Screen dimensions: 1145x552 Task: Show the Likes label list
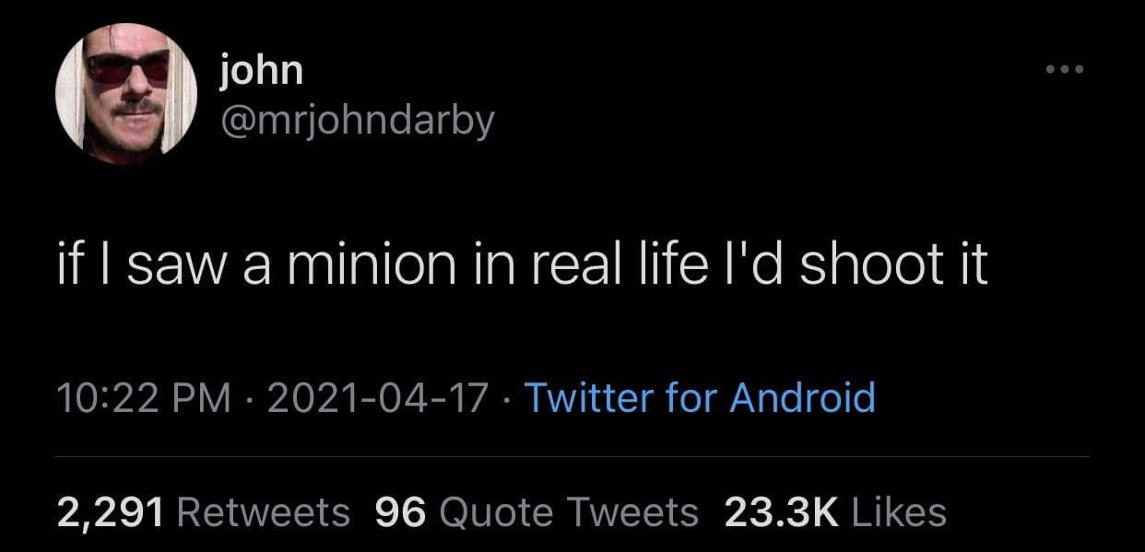(x=897, y=512)
